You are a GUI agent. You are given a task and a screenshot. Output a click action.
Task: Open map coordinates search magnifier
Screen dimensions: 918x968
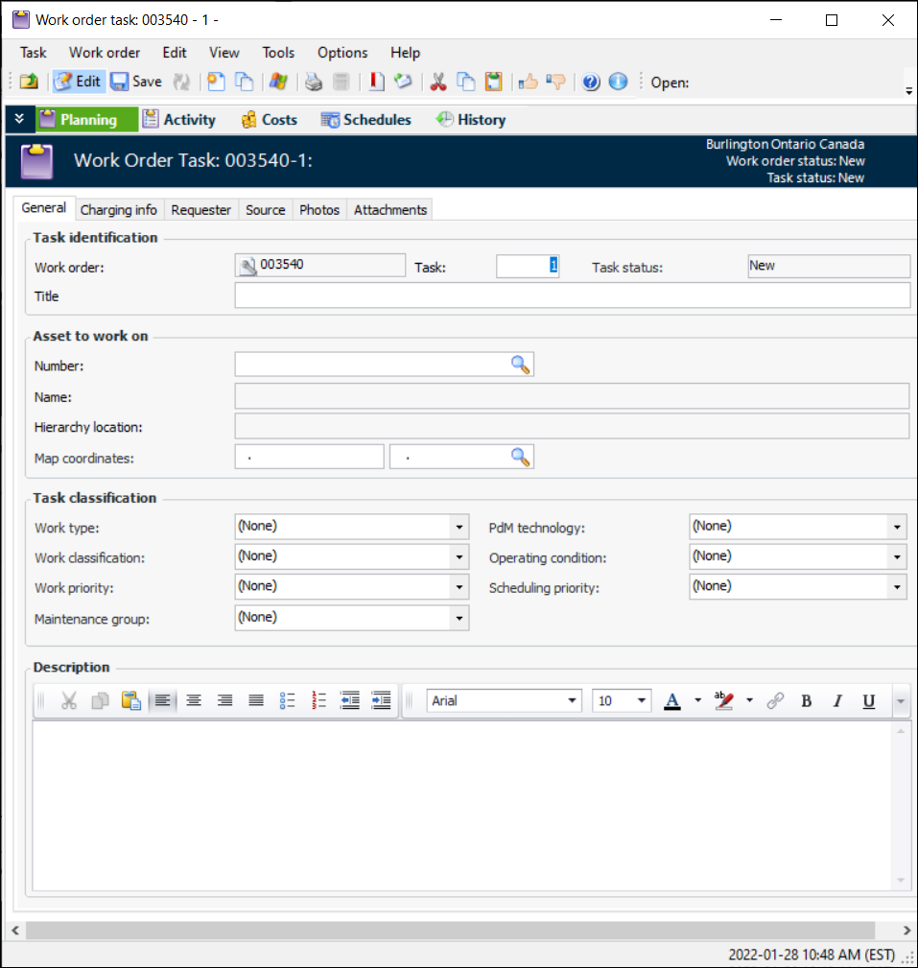click(x=520, y=458)
